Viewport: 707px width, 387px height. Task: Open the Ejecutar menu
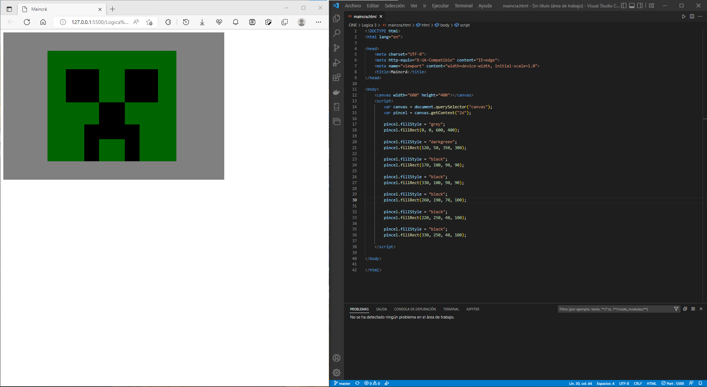(440, 6)
